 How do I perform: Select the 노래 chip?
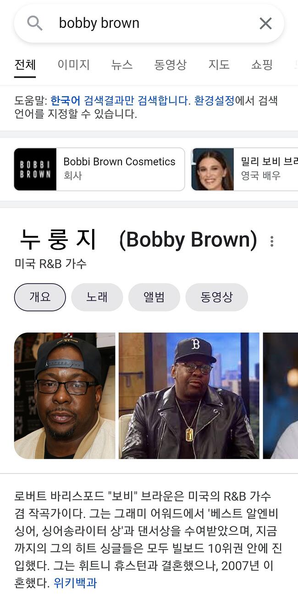[97, 297]
